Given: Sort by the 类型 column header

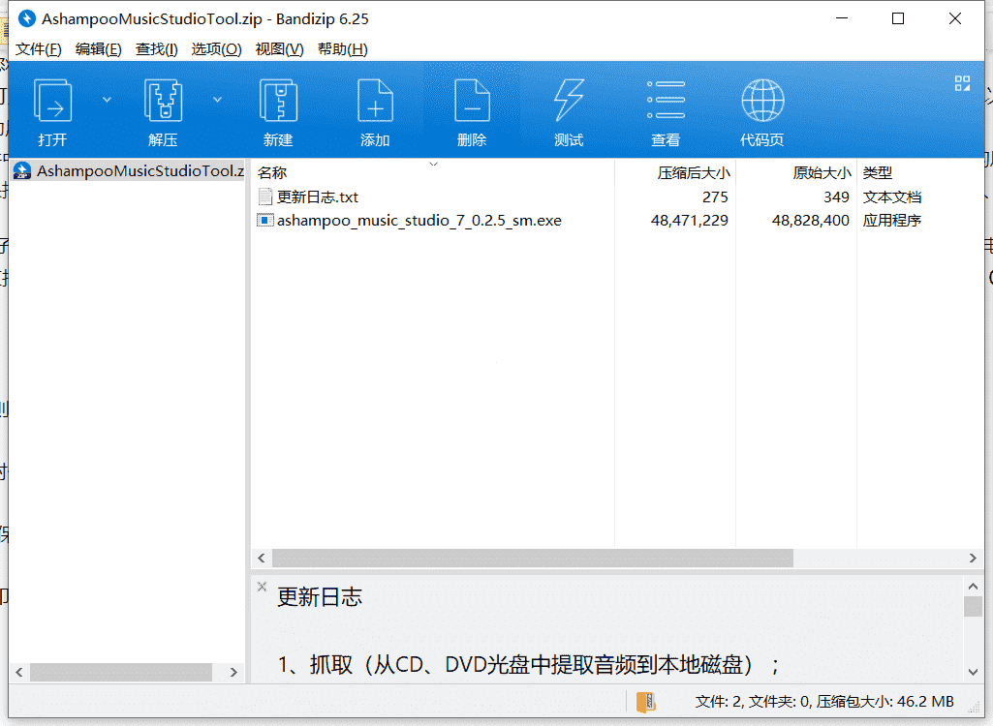Looking at the screenshot, I should (877, 173).
